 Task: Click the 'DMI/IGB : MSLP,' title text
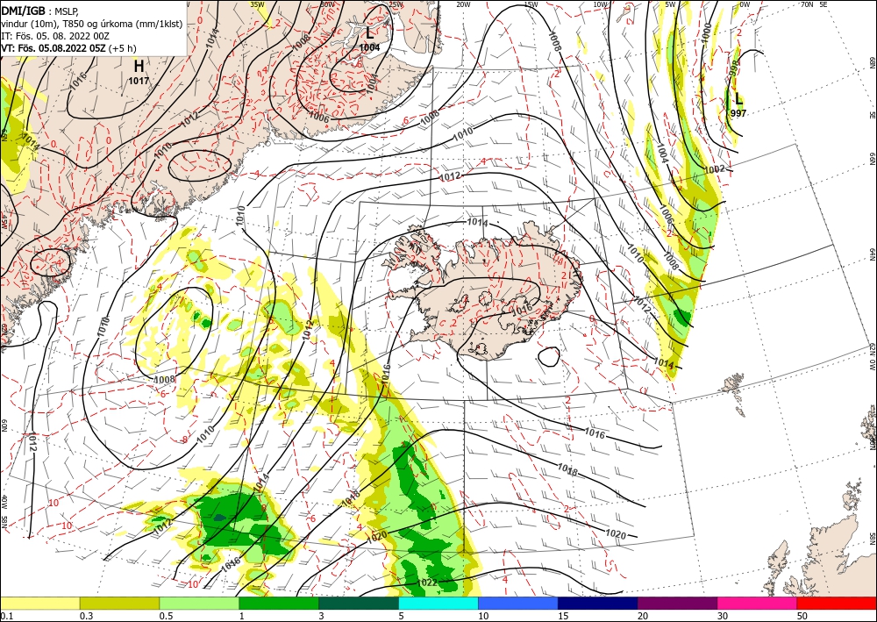[39, 11]
